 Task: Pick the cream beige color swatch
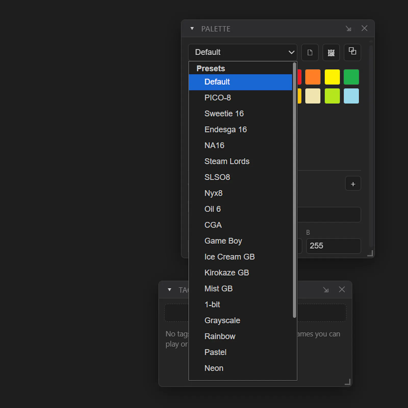point(313,96)
